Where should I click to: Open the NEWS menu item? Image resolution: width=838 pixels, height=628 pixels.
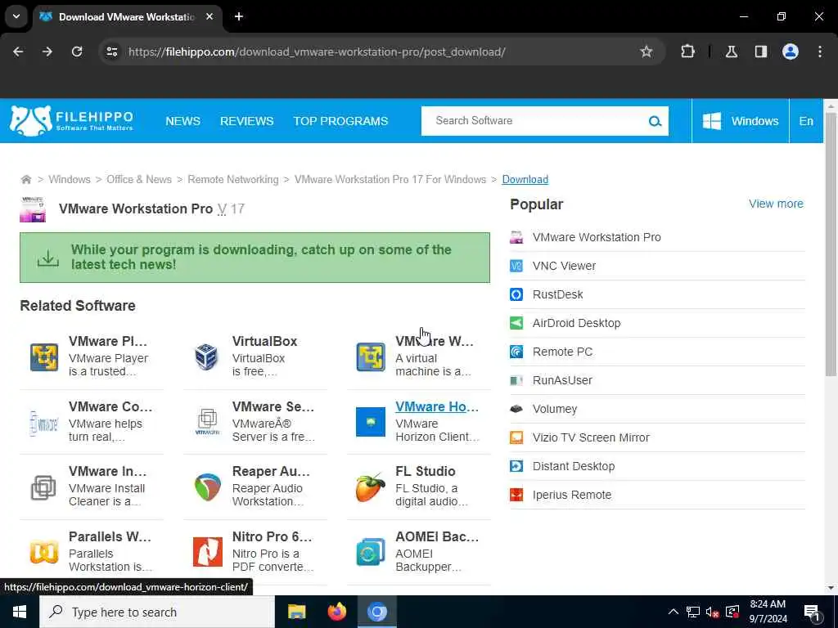tap(182, 121)
